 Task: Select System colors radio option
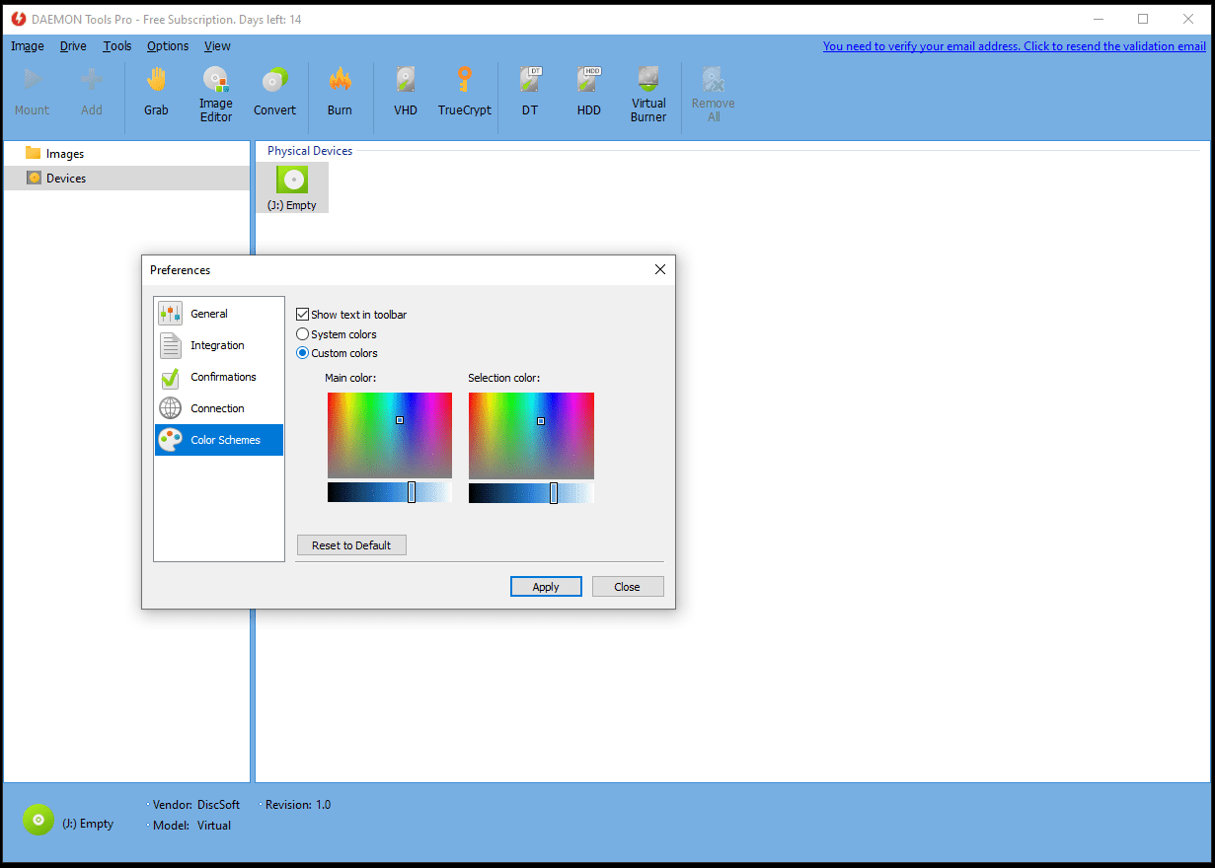[x=303, y=334]
